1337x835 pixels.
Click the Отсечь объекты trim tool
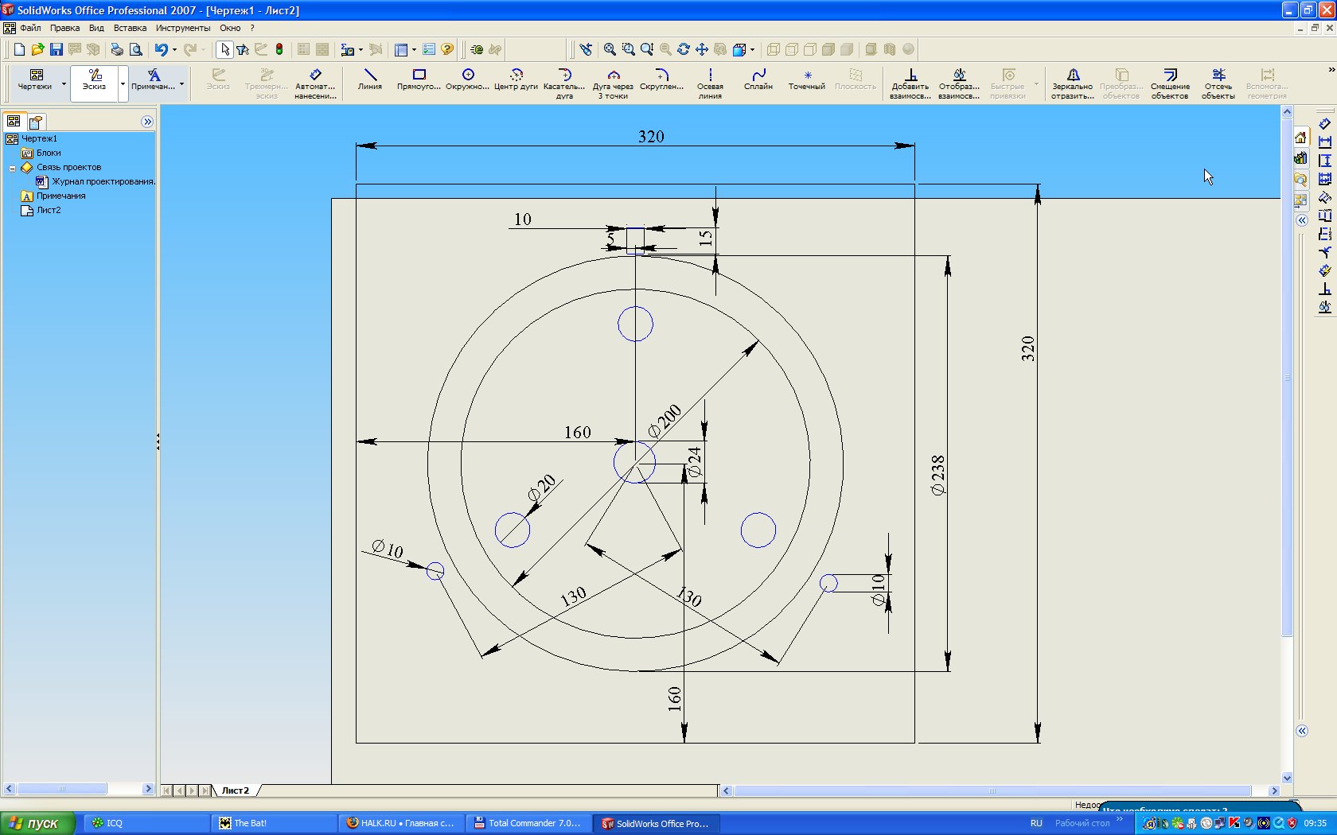pos(1218,83)
